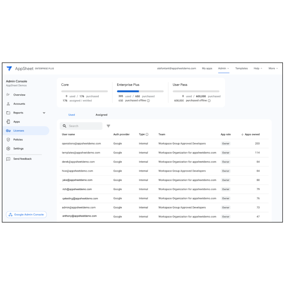Sort by the Auth provider column header
This screenshot has width=285, height=285.
coord(121,135)
